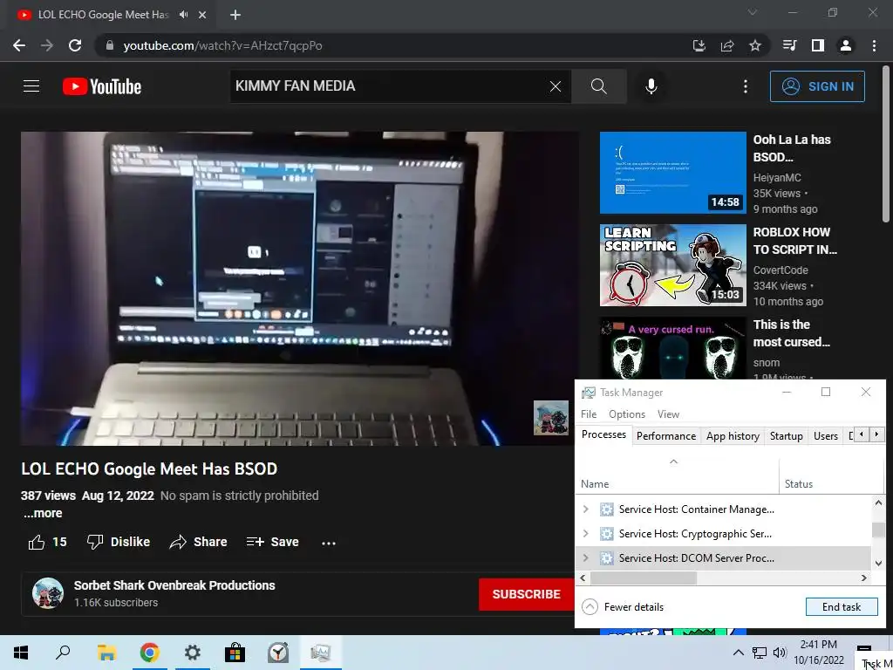Image resolution: width=893 pixels, height=670 pixels.
Task: Open the tab search dropdown in Chrome
Action: 753,12
